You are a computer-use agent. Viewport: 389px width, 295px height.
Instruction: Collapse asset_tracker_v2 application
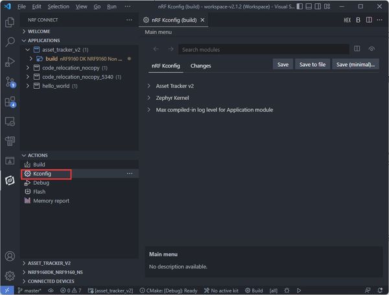27,50
